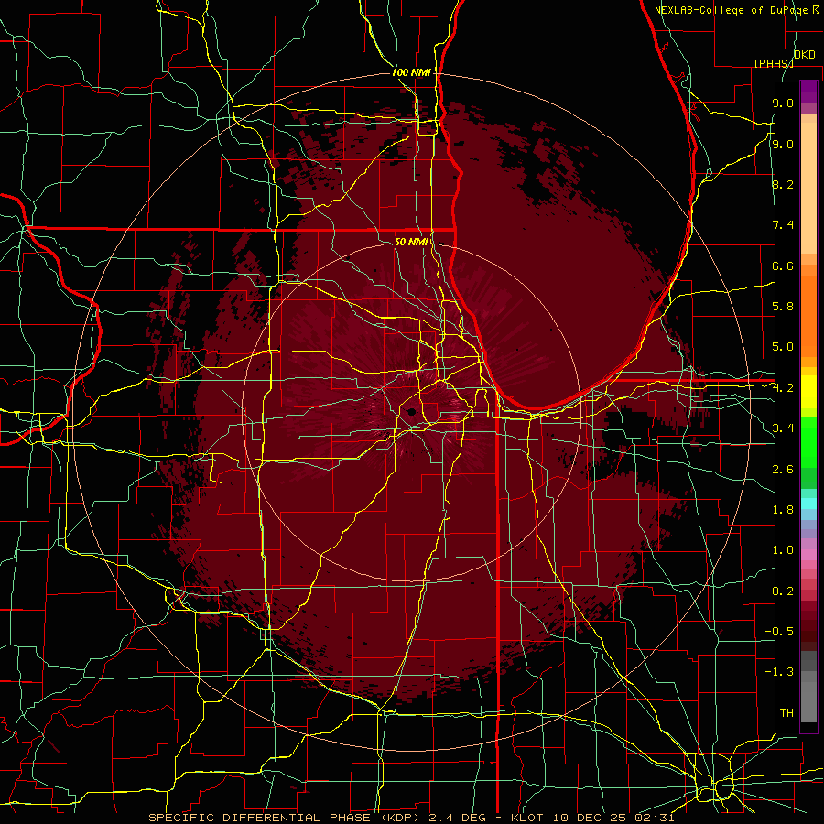Click the [PHAS] unit label
The height and width of the screenshot is (824, 824).
coord(774,63)
